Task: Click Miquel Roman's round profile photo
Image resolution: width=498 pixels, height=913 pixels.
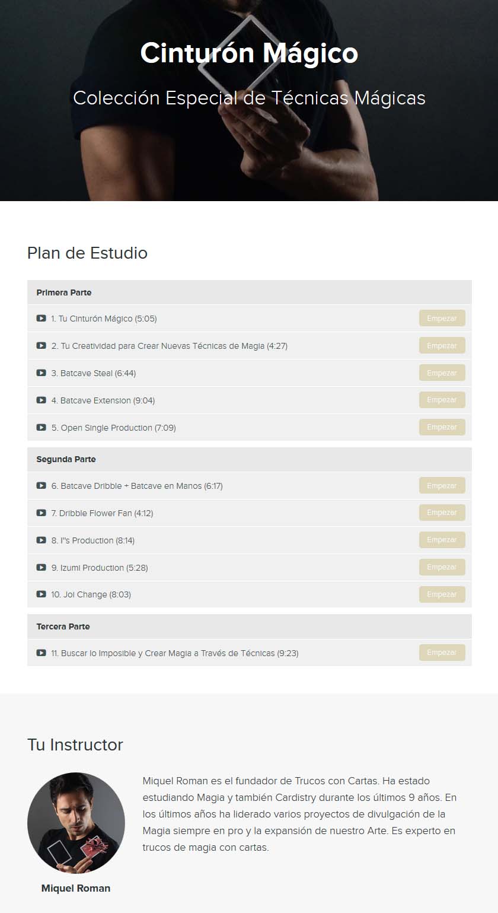Action: tap(76, 821)
